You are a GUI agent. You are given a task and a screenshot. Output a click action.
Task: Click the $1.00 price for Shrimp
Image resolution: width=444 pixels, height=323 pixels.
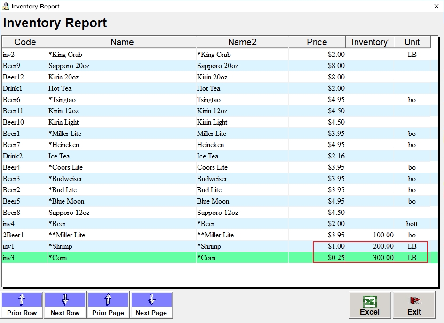coord(317,246)
